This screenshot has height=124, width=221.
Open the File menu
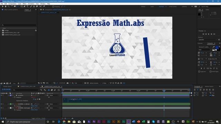pyautogui.click(x=2, y=4)
